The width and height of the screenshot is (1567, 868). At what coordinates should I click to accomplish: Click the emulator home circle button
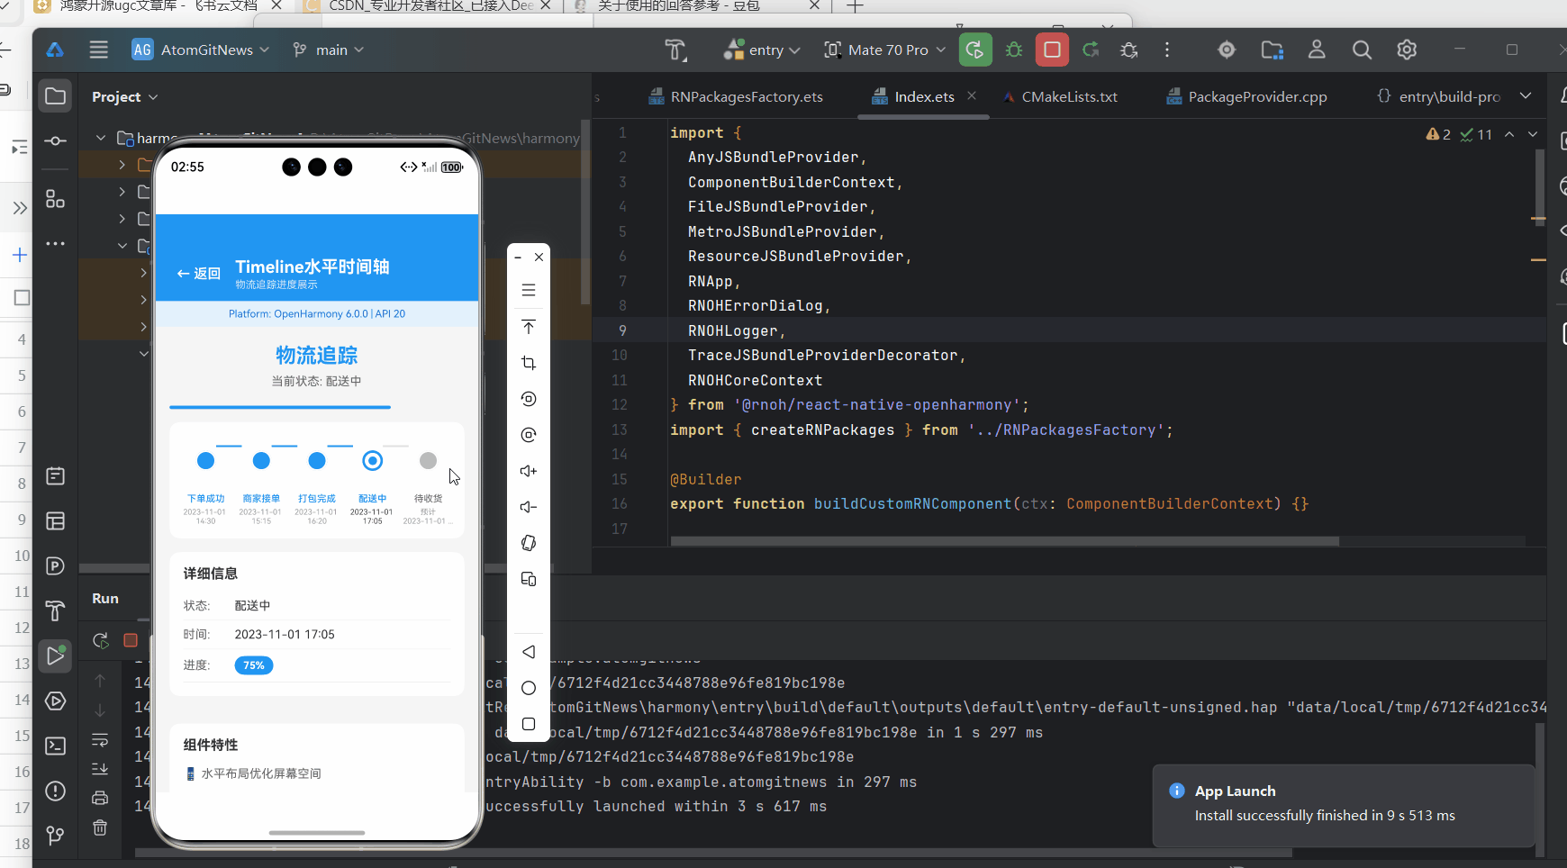tap(529, 688)
